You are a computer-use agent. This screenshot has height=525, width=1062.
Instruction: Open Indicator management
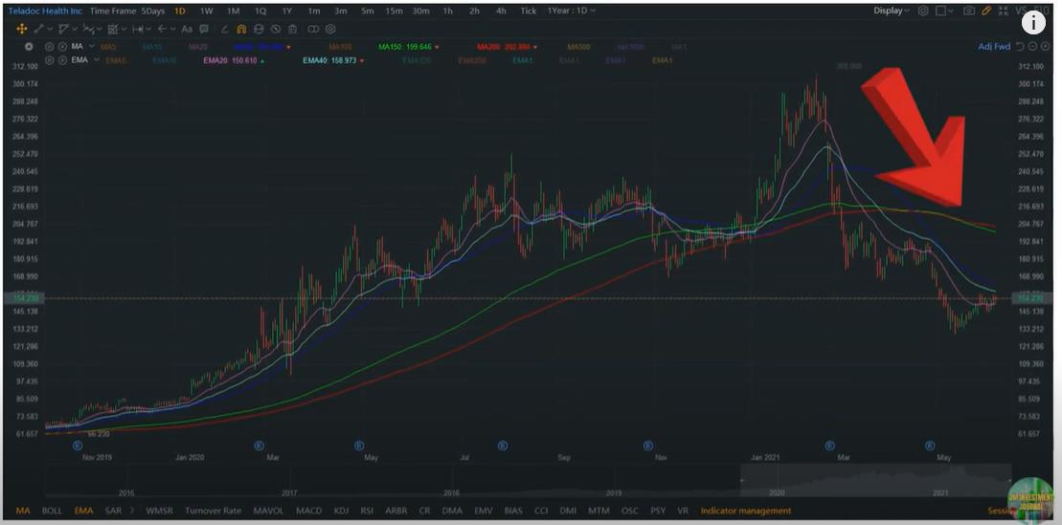tap(746, 511)
